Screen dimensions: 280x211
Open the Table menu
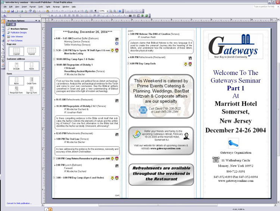48,7
